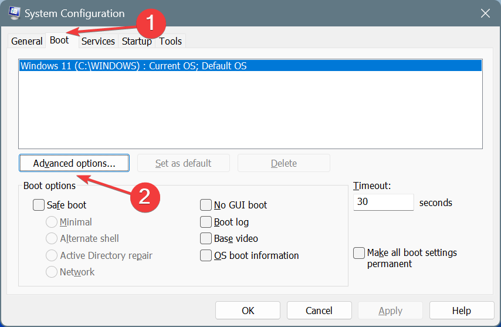Viewport: 501px width, 327px height.
Task: Open the Services tab
Action: tap(98, 41)
